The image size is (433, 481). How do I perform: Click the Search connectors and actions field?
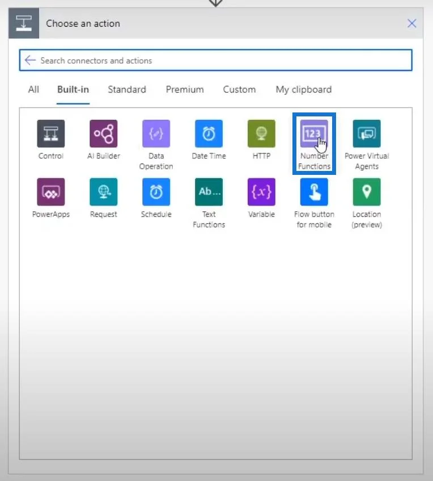[215, 60]
